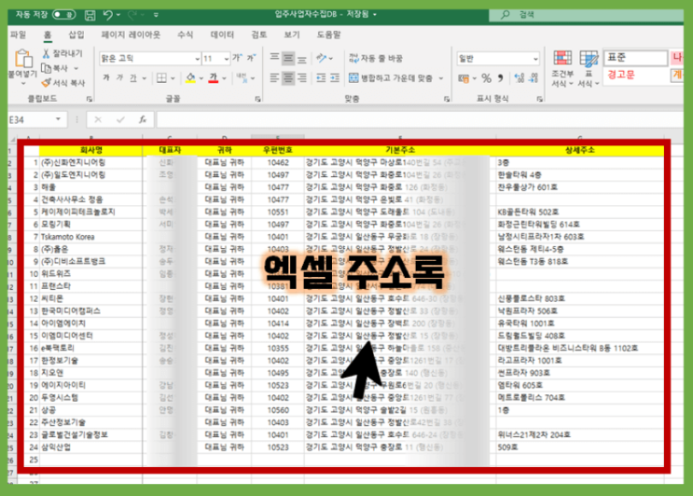693x496 pixels.
Task: Select the 경고문 cell style
Action: tap(636, 75)
